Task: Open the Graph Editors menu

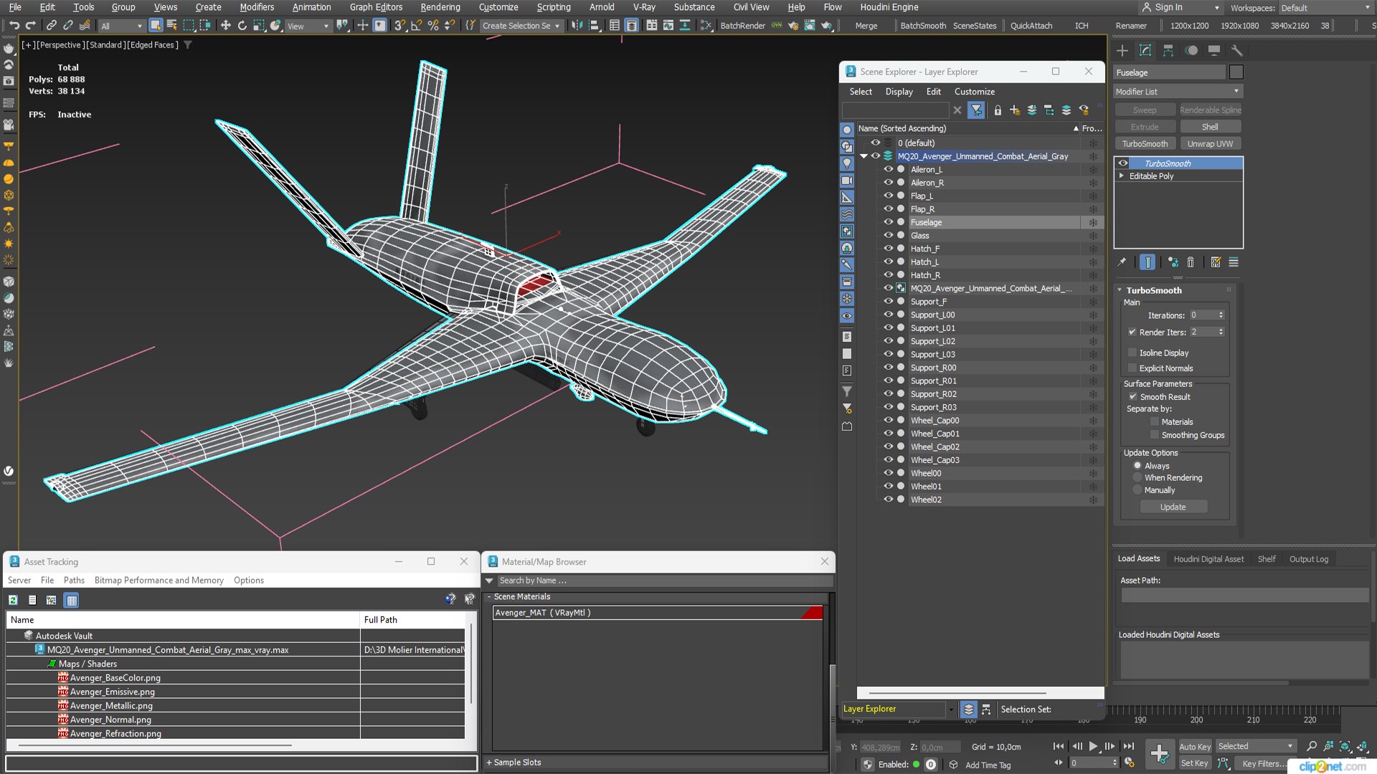Action: point(376,7)
